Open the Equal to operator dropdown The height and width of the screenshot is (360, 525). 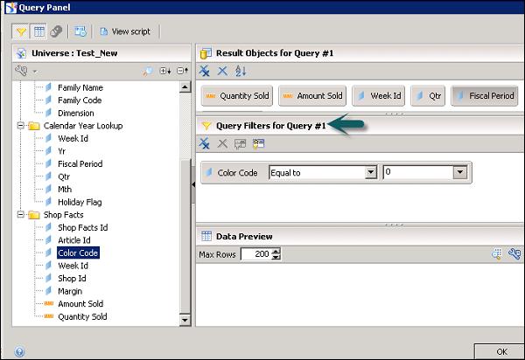point(371,173)
